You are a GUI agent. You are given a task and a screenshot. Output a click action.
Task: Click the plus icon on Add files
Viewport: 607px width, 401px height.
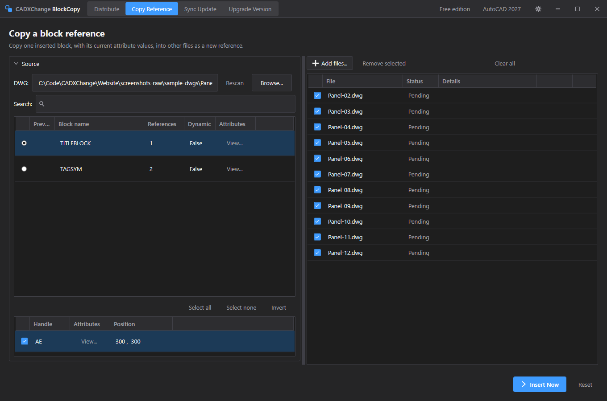coord(316,63)
